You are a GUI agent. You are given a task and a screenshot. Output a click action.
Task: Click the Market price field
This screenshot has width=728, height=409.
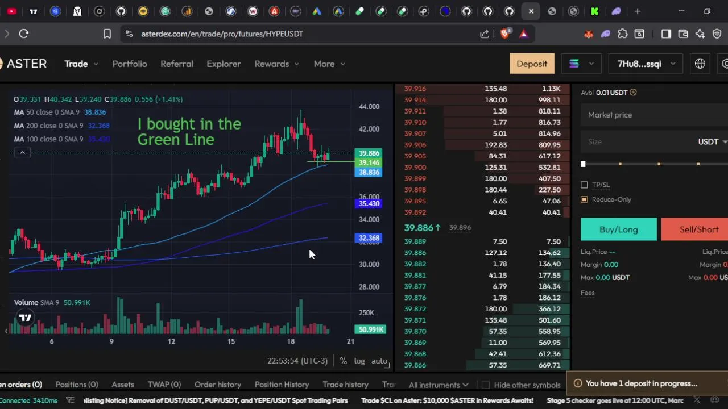coord(654,115)
